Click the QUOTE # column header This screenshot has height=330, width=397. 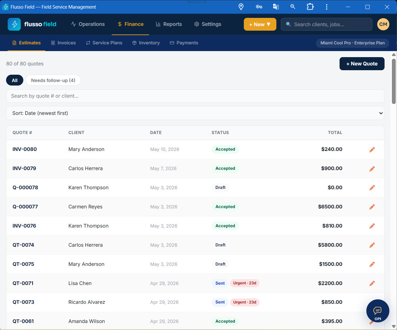pos(22,132)
